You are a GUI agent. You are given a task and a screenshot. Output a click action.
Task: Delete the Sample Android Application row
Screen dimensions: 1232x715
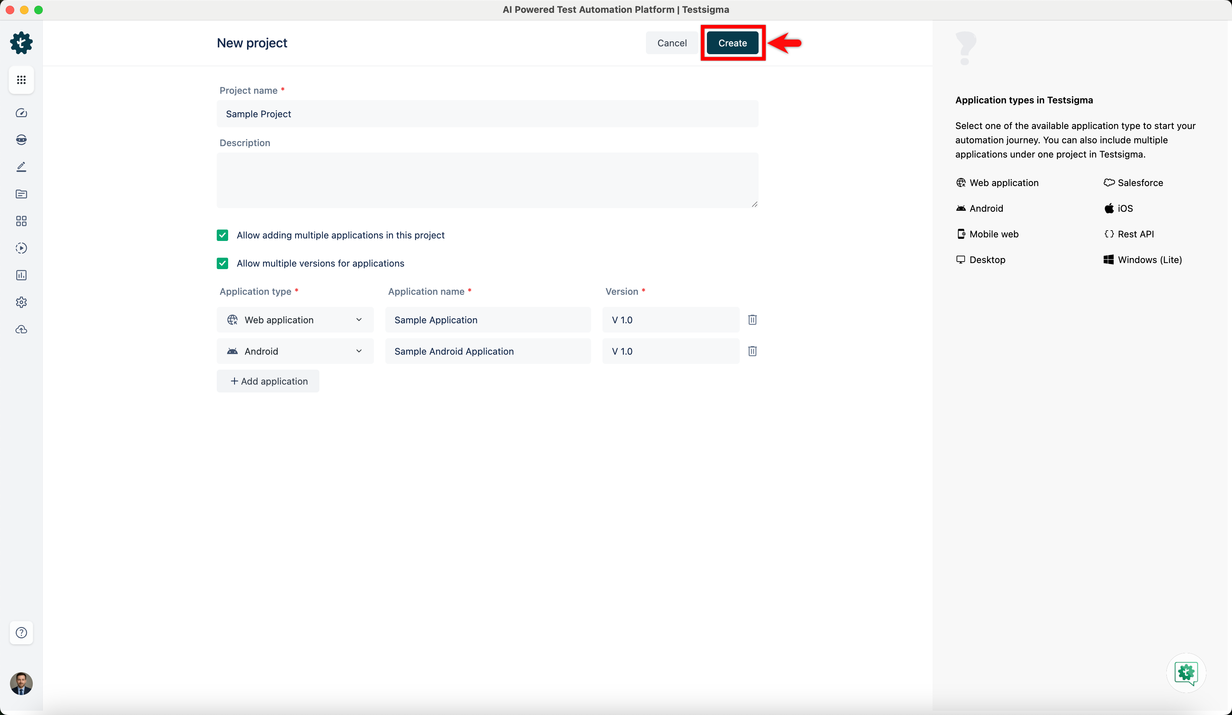tap(752, 351)
